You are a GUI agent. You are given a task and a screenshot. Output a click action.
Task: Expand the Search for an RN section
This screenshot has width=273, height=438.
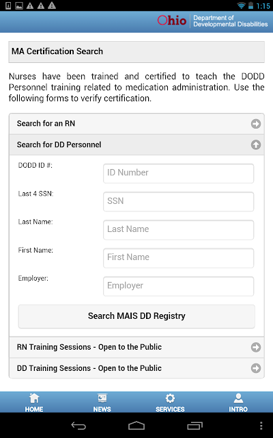[x=136, y=124]
